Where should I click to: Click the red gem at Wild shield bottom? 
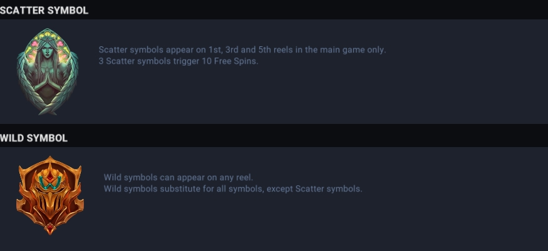[x=50, y=228]
